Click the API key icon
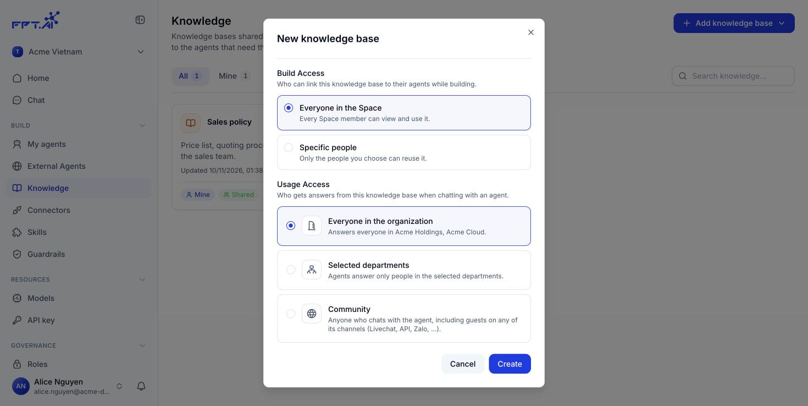 [x=17, y=320]
